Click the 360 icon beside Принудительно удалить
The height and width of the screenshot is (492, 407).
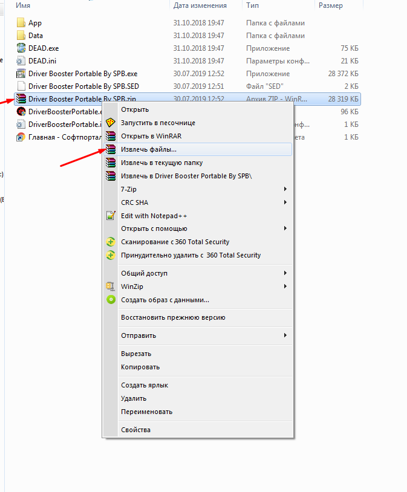click(111, 255)
